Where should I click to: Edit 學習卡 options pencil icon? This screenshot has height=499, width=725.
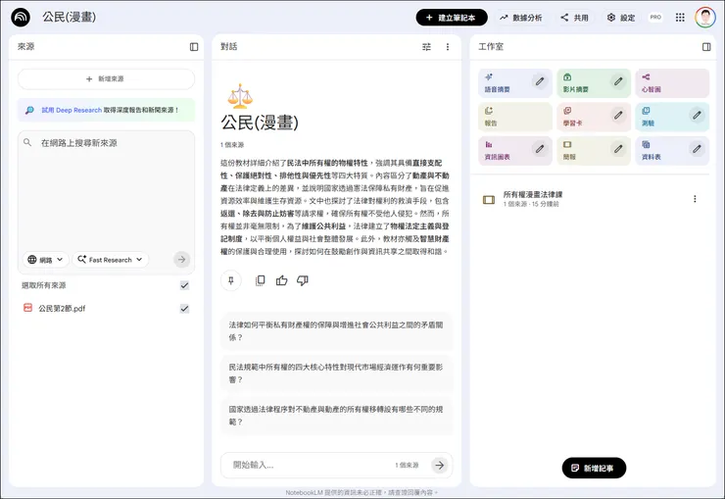(618, 115)
